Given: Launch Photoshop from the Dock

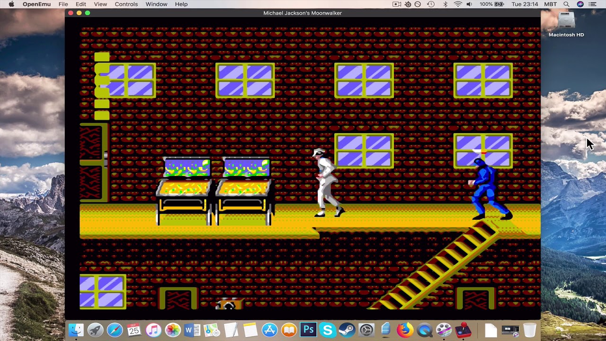Looking at the screenshot, I should (x=309, y=330).
